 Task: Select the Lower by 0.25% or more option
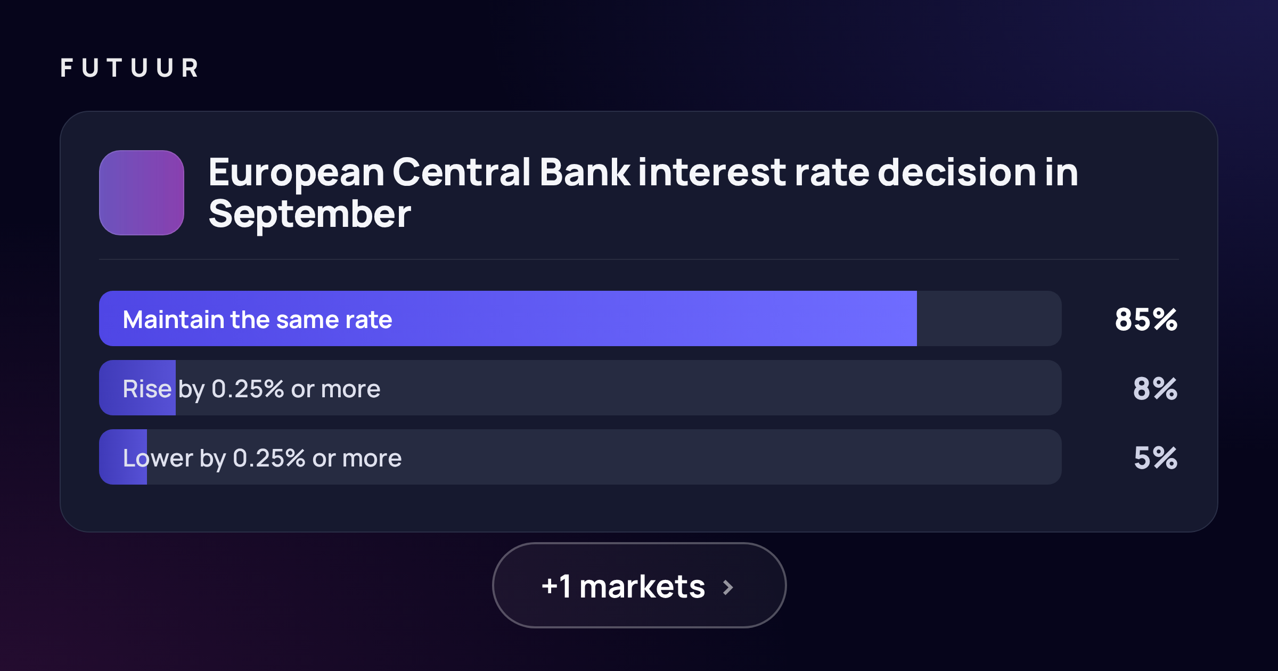pos(580,457)
